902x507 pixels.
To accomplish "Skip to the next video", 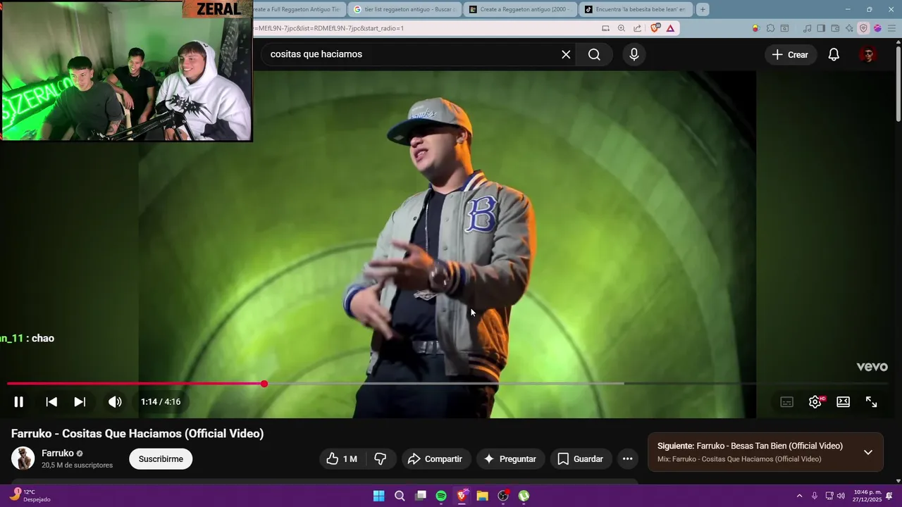I will click(80, 402).
